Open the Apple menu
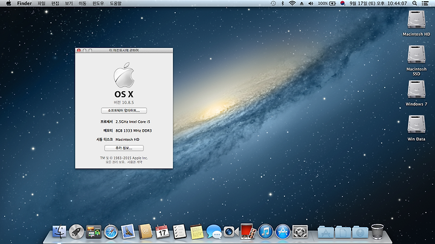Screen dimensions: 435x244 coord(8,4)
